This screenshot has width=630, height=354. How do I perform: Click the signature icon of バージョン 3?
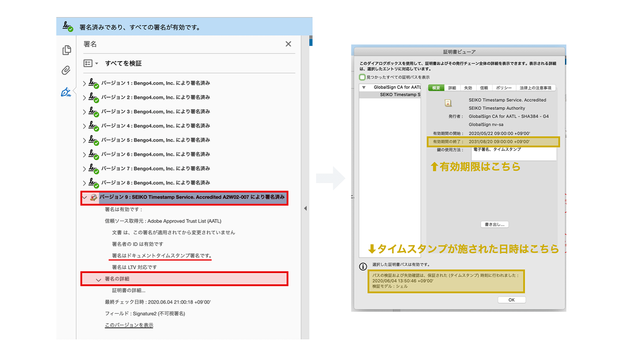94,111
